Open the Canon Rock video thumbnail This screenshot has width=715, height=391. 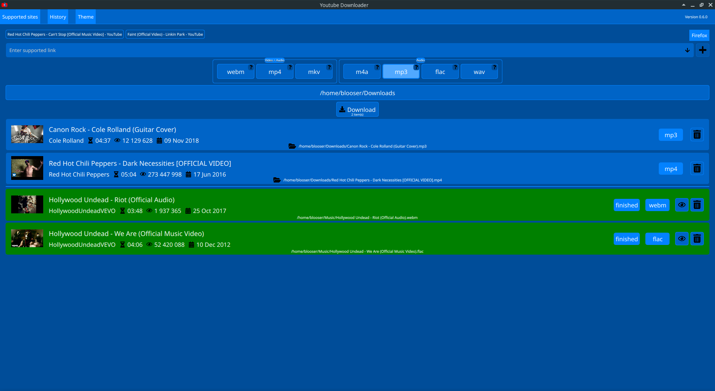[x=27, y=134]
